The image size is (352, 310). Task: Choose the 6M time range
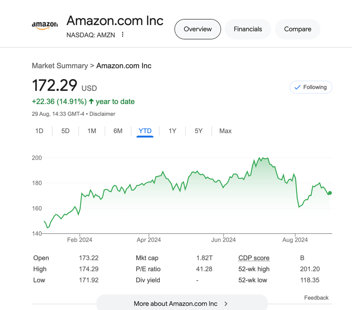pyautogui.click(x=118, y=131)
